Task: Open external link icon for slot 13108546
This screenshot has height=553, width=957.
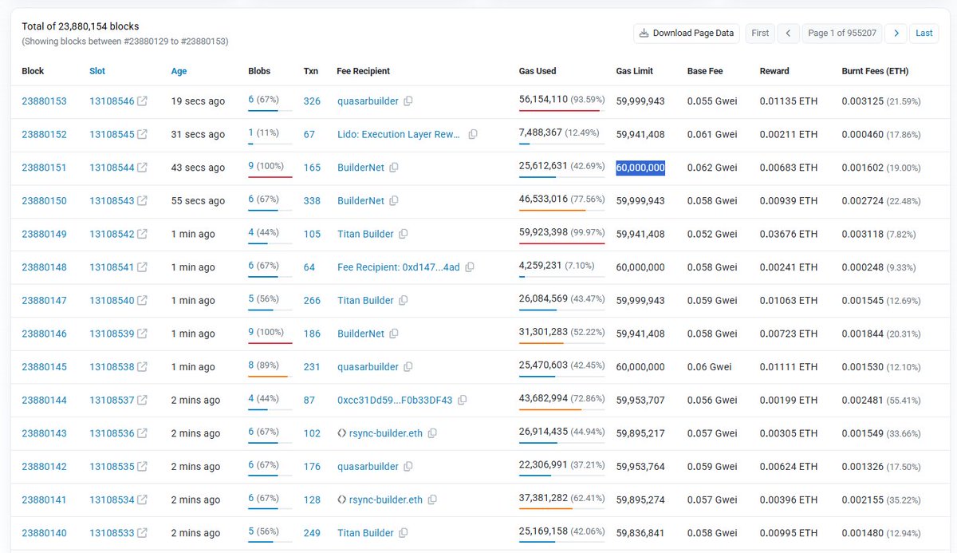Action: (142, 101)
